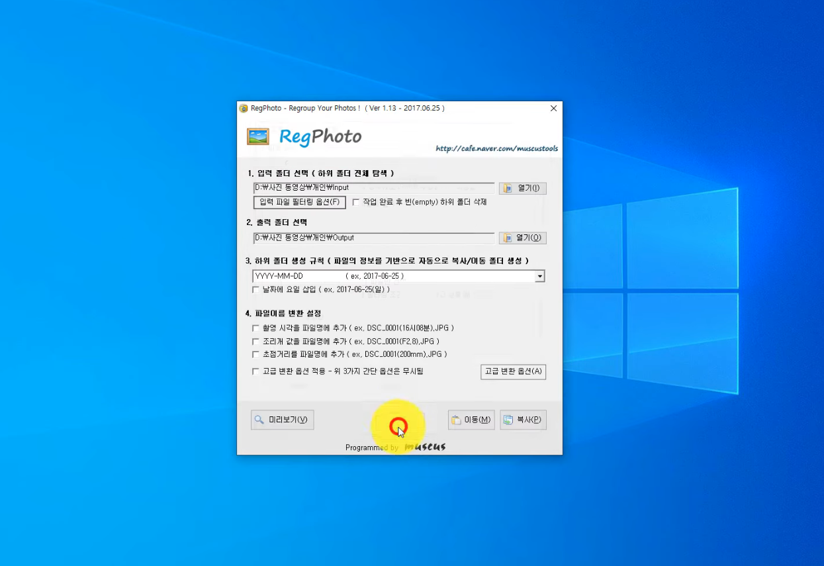Click the RegPhoto picture logo icon
824x566 pixels.
click(257, 136)
